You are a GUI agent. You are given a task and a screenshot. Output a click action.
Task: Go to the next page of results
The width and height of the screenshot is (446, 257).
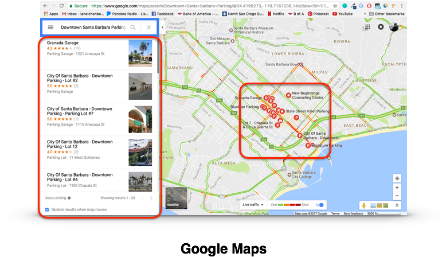pyautogui.click(x=151, y=198)
